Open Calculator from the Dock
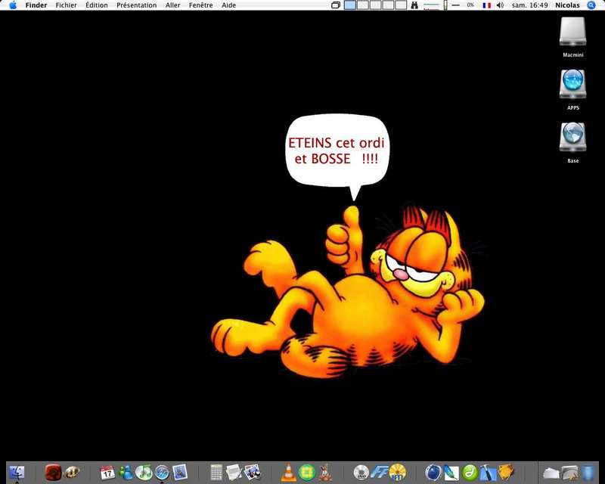Image resolution: width=605 pixels, height=484 pixels. [216, 473]
